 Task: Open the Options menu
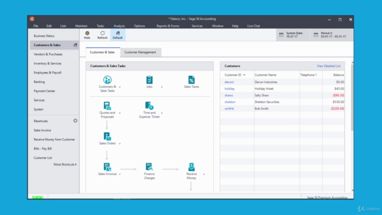point(139,26)
